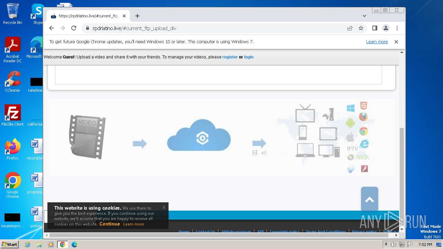Viewport: 443px width, 249px height.
Task: Reload the rpdrlatino.live page
Action: pos(74,28)
